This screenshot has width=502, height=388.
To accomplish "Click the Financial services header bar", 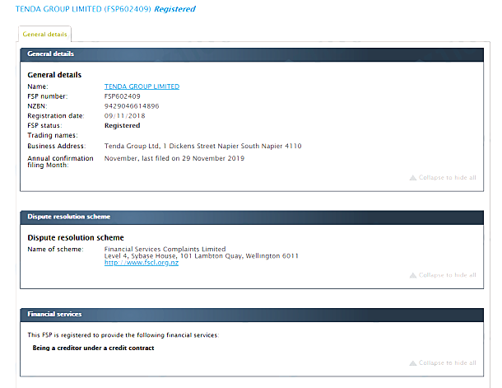I will click(x=252, y=315).
